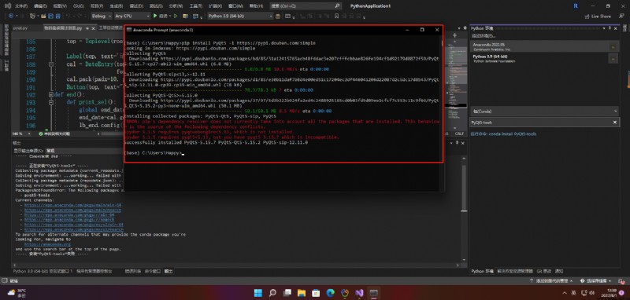Click the account avatar R icon
Screen dimensions: 630x300
click(576, 6)
